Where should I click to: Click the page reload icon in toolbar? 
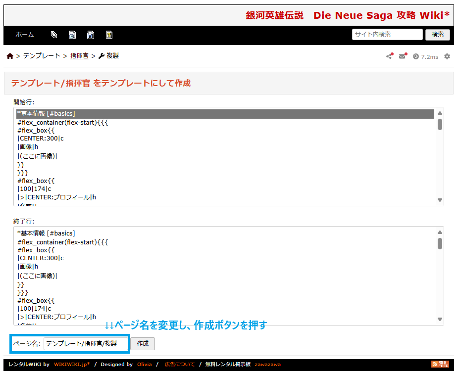[x=72, y=35]
